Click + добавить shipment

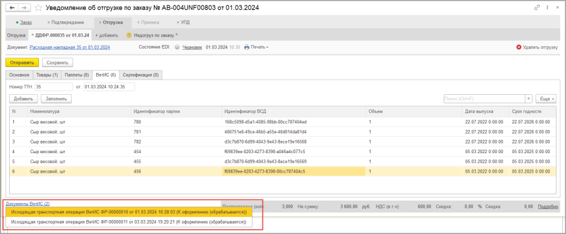point(107,35)
